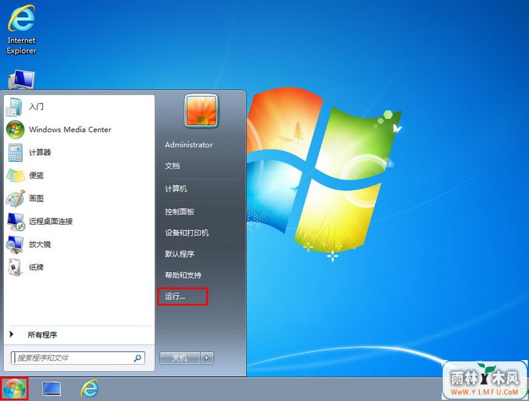Open 控制面板 control panel
This screenshot has width=529, height=401.
pyautogui.click(x=179, y=211)
